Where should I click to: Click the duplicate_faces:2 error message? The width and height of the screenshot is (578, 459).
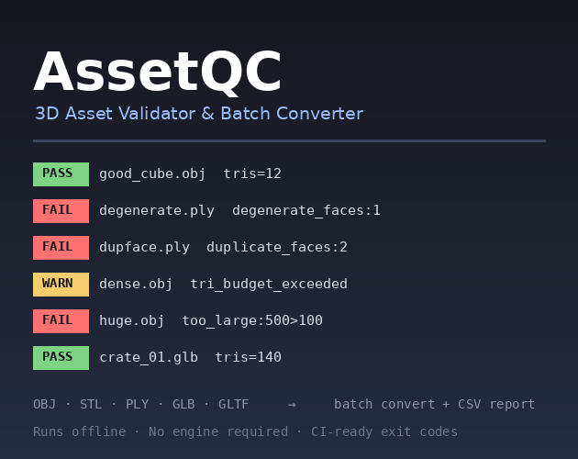click(277, 247)
